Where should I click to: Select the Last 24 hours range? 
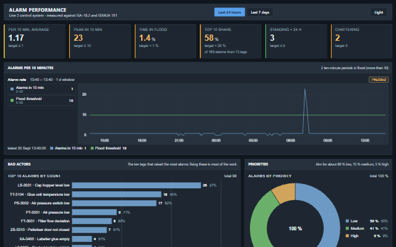tap(230, 12)
